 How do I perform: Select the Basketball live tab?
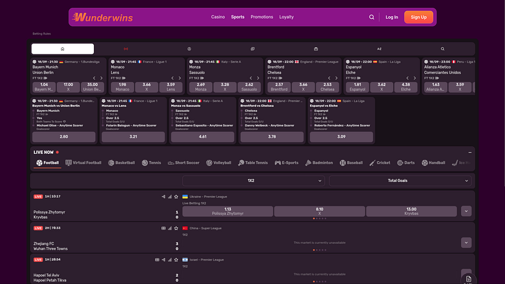[122, 163]
